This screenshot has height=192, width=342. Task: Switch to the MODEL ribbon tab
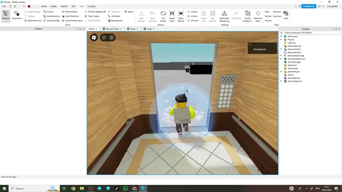[53, 6]
